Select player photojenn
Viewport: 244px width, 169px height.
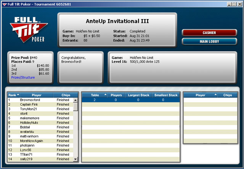tap(40, 145)
